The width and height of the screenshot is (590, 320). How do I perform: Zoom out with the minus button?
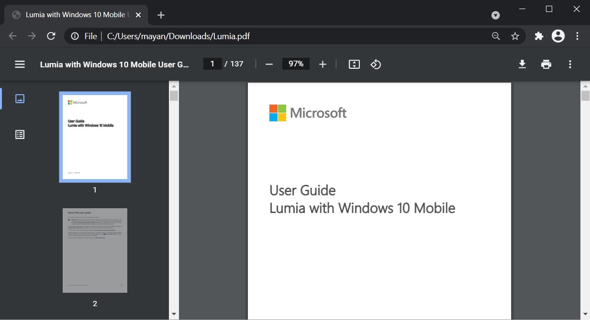269,64
